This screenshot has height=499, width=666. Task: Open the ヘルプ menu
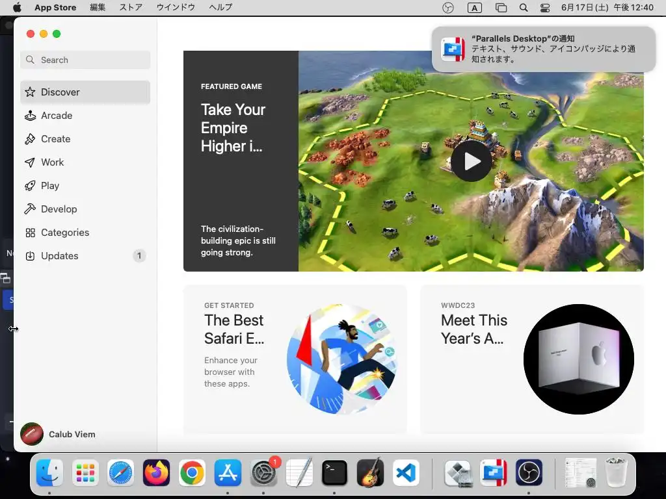click(x=220, y=7)
